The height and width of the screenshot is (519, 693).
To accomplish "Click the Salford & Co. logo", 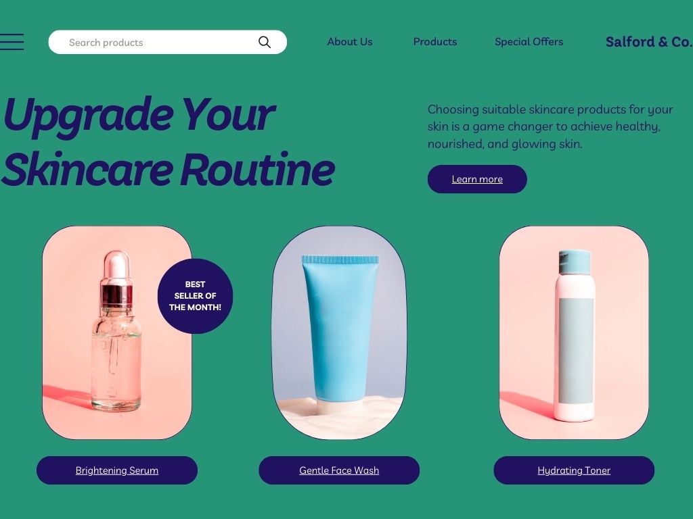I will [649, 42].
